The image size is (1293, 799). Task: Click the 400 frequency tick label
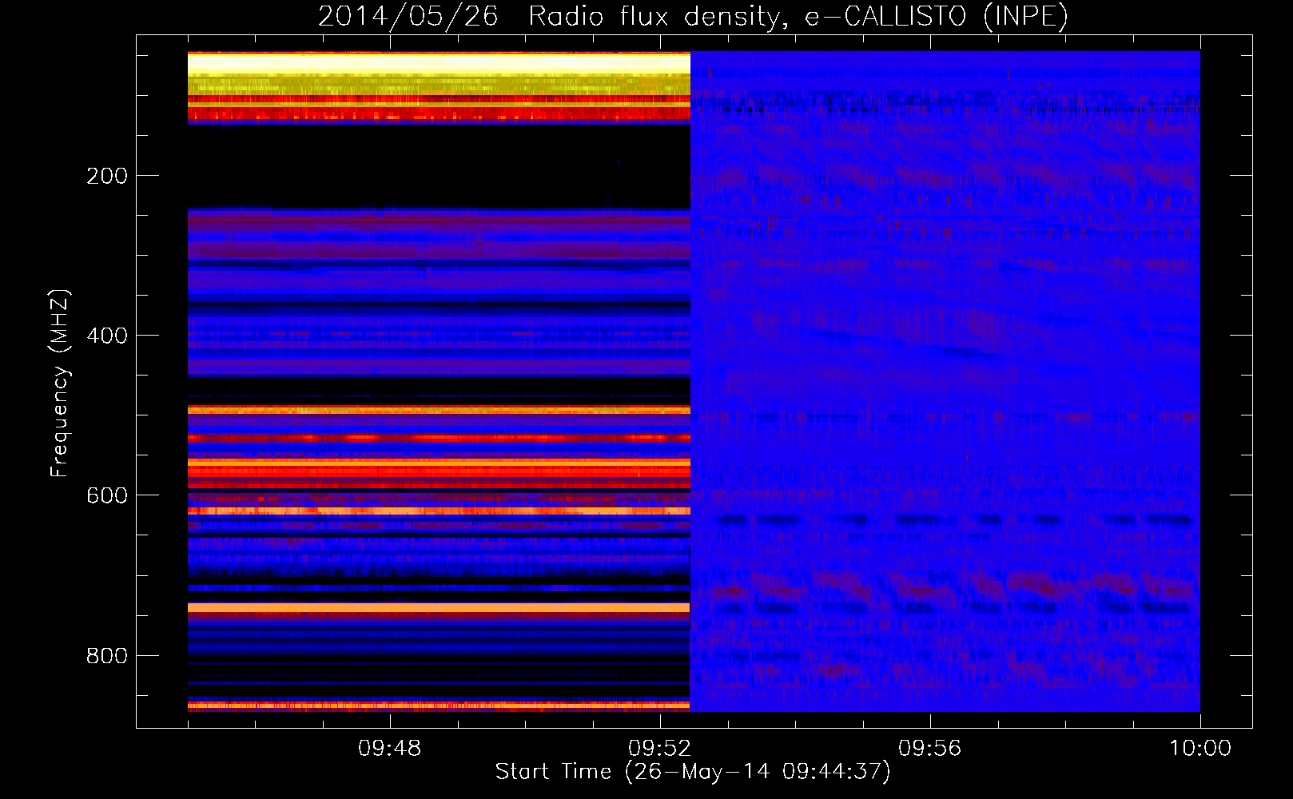(107, 336)
